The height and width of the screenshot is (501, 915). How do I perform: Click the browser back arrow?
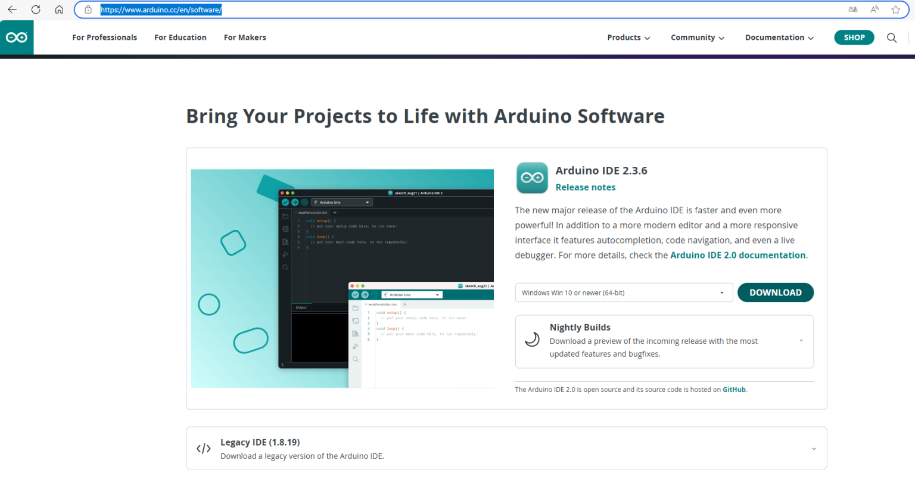coord(12,10)
